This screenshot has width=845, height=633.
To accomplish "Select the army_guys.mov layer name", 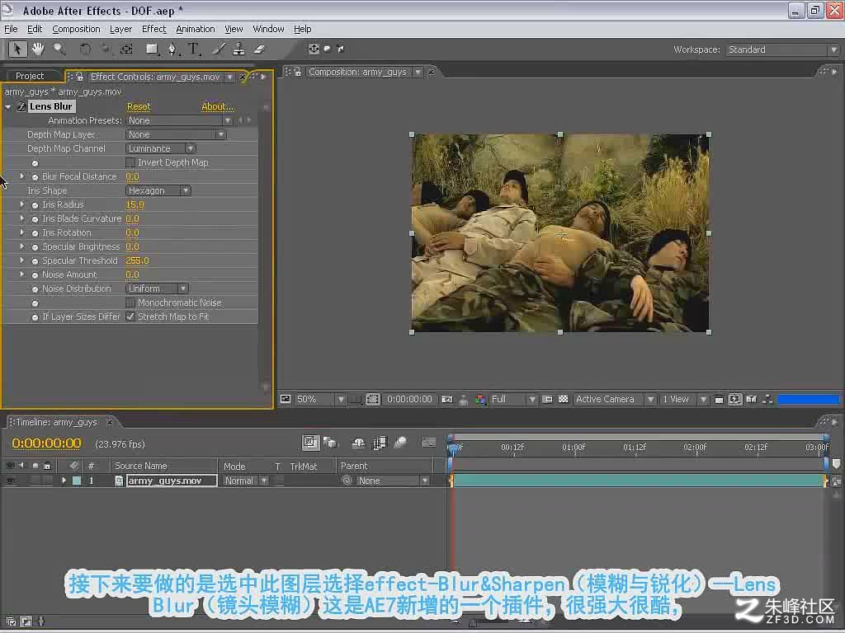I will point(172,481).
